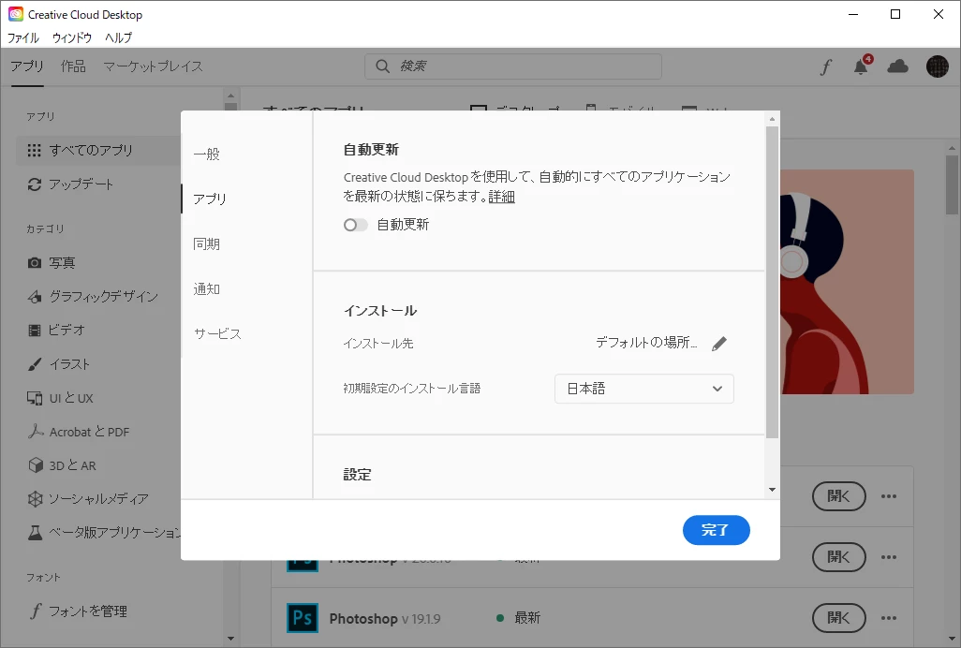961x648 pixels.
Task: Open the fonts icon in header
Action: (x=826, y=66)
